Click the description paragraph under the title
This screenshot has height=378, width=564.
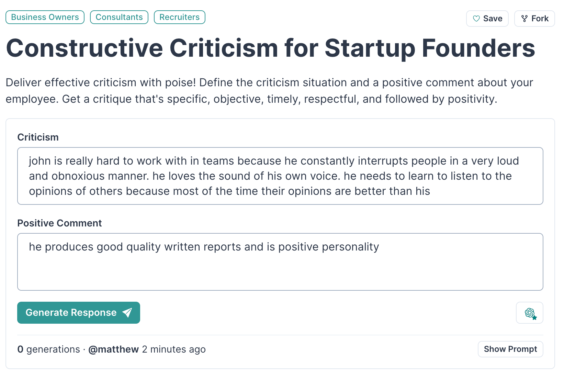click(269, 91)
